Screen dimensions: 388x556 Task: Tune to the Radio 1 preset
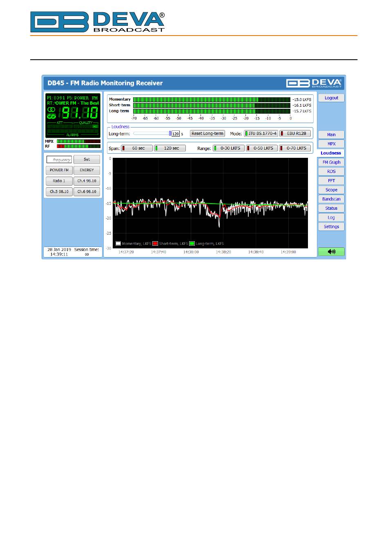point(59,181)
